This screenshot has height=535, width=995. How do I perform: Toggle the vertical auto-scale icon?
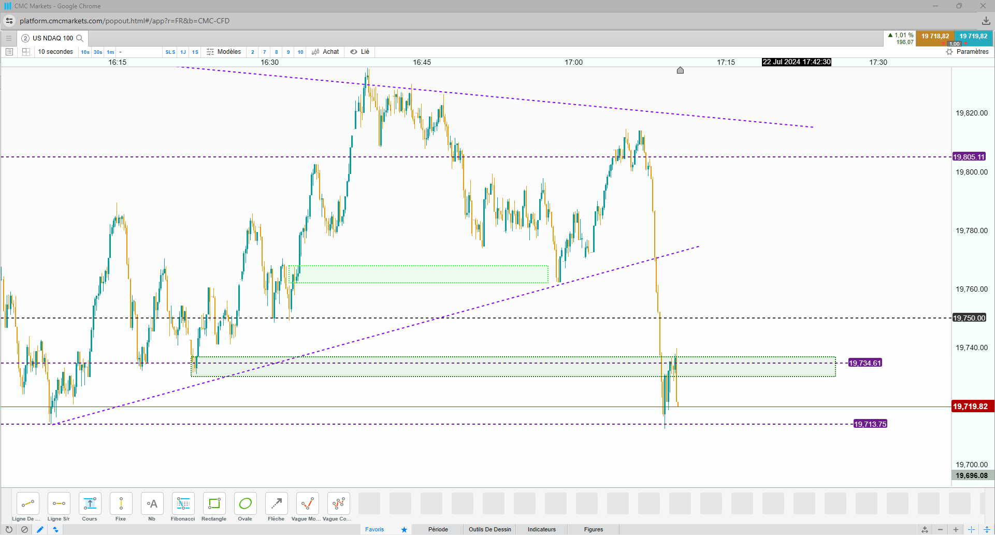pos(987,529)
